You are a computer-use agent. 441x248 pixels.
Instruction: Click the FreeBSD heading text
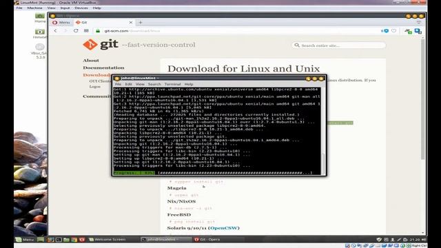[x=179, y=215]
